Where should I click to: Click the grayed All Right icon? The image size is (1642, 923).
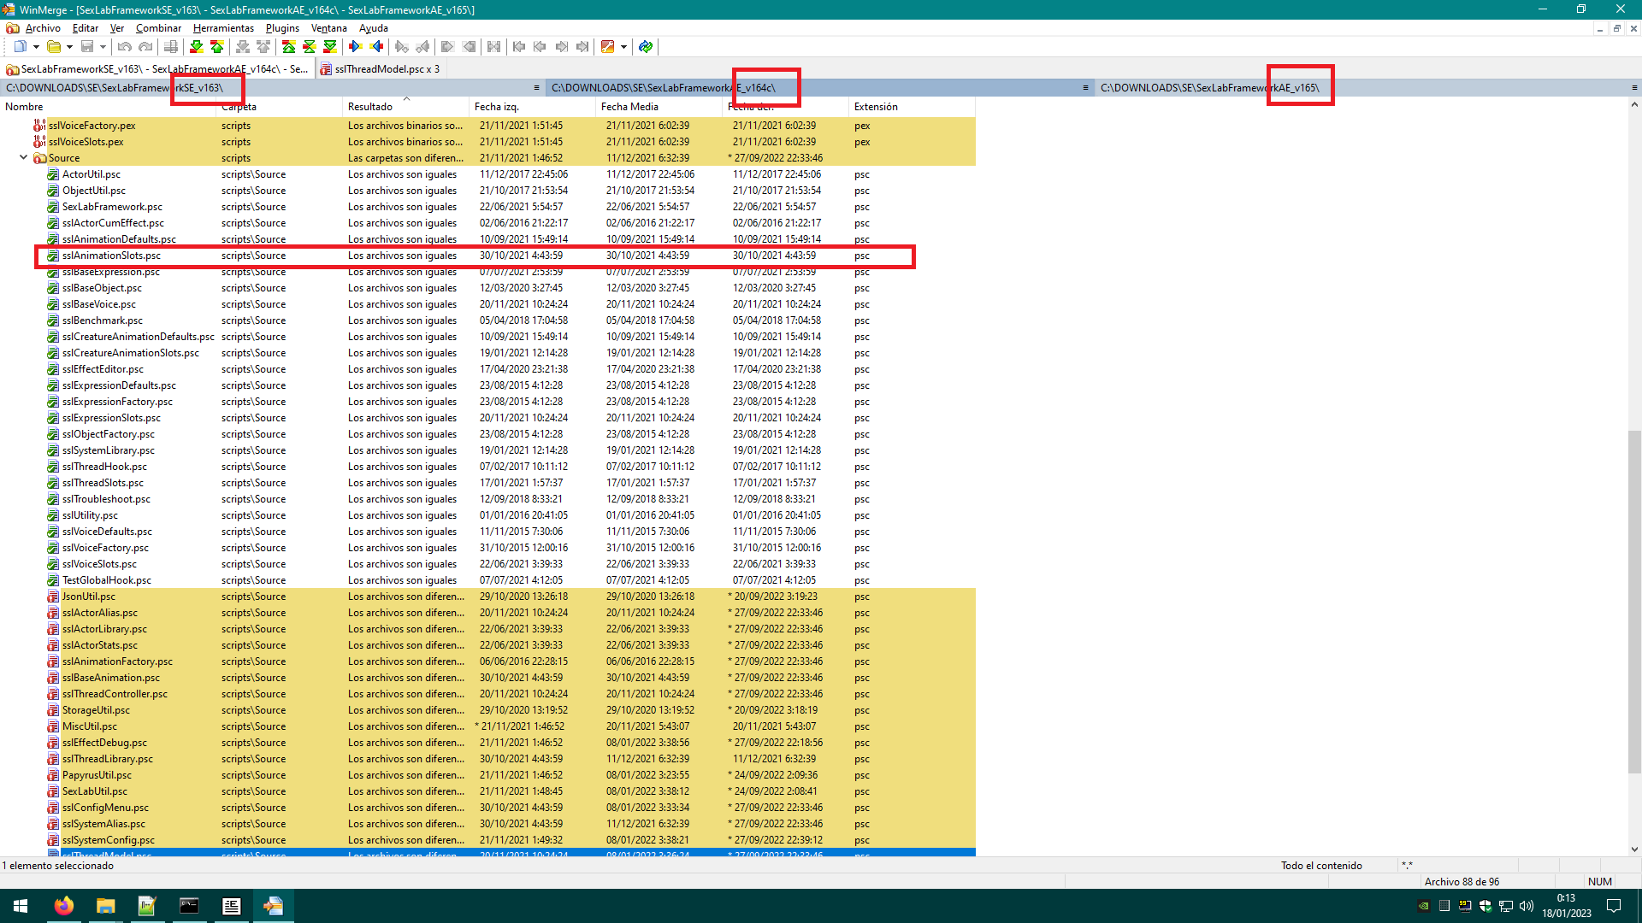[447, 47]
